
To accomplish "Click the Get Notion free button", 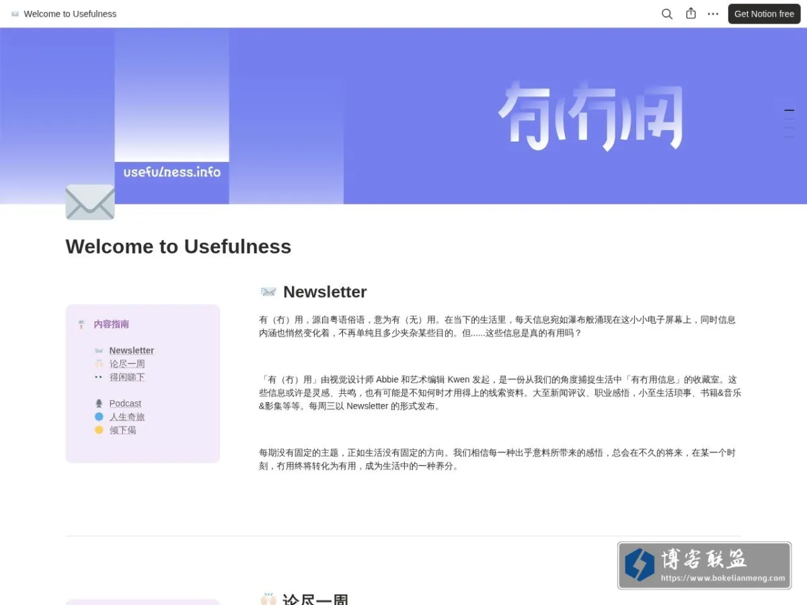I will (764, 13).
